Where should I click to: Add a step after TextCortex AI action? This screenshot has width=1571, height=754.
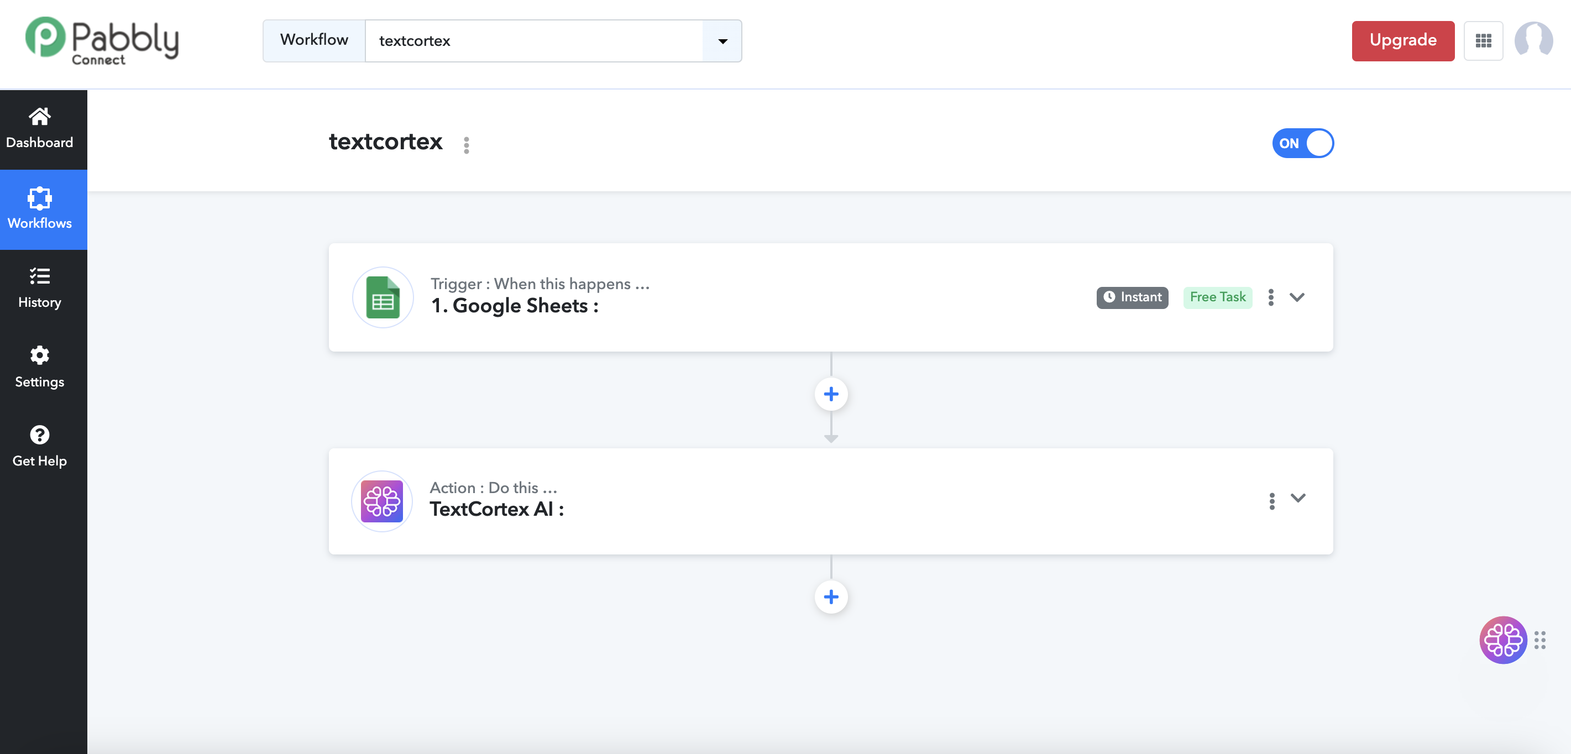831,596
